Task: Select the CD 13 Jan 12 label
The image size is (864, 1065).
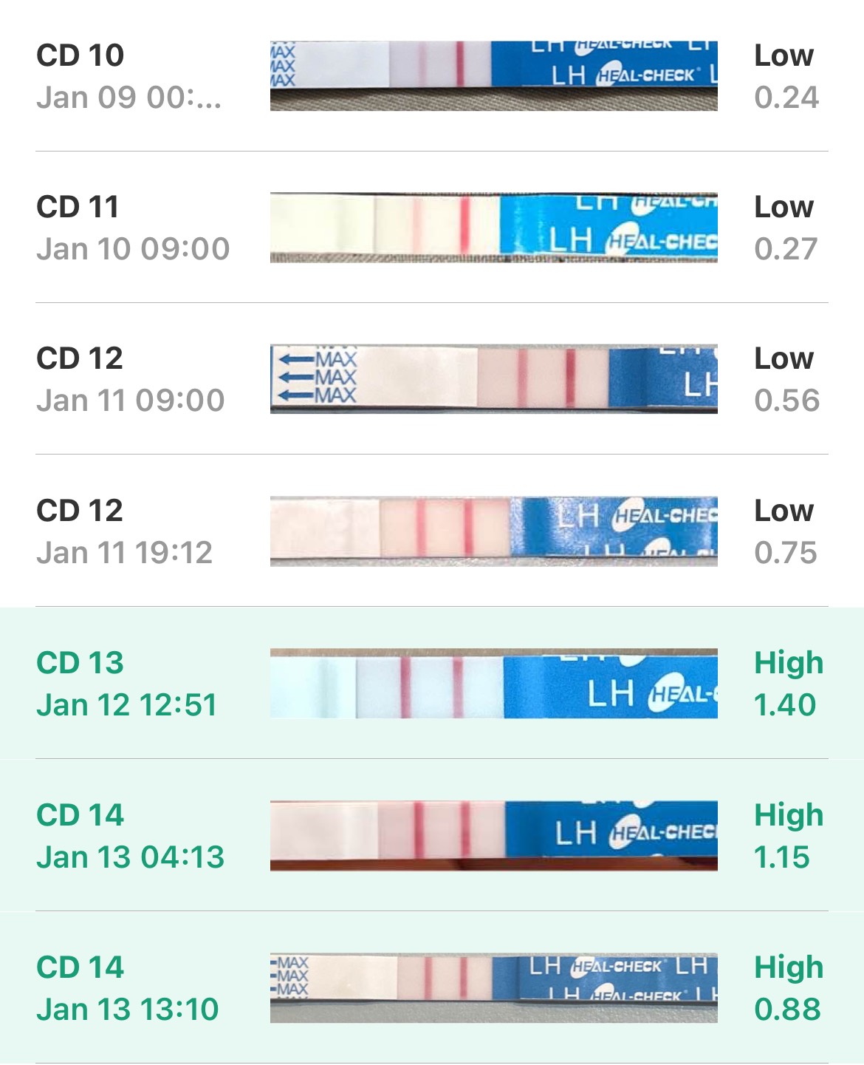Action: click(126, 684)
